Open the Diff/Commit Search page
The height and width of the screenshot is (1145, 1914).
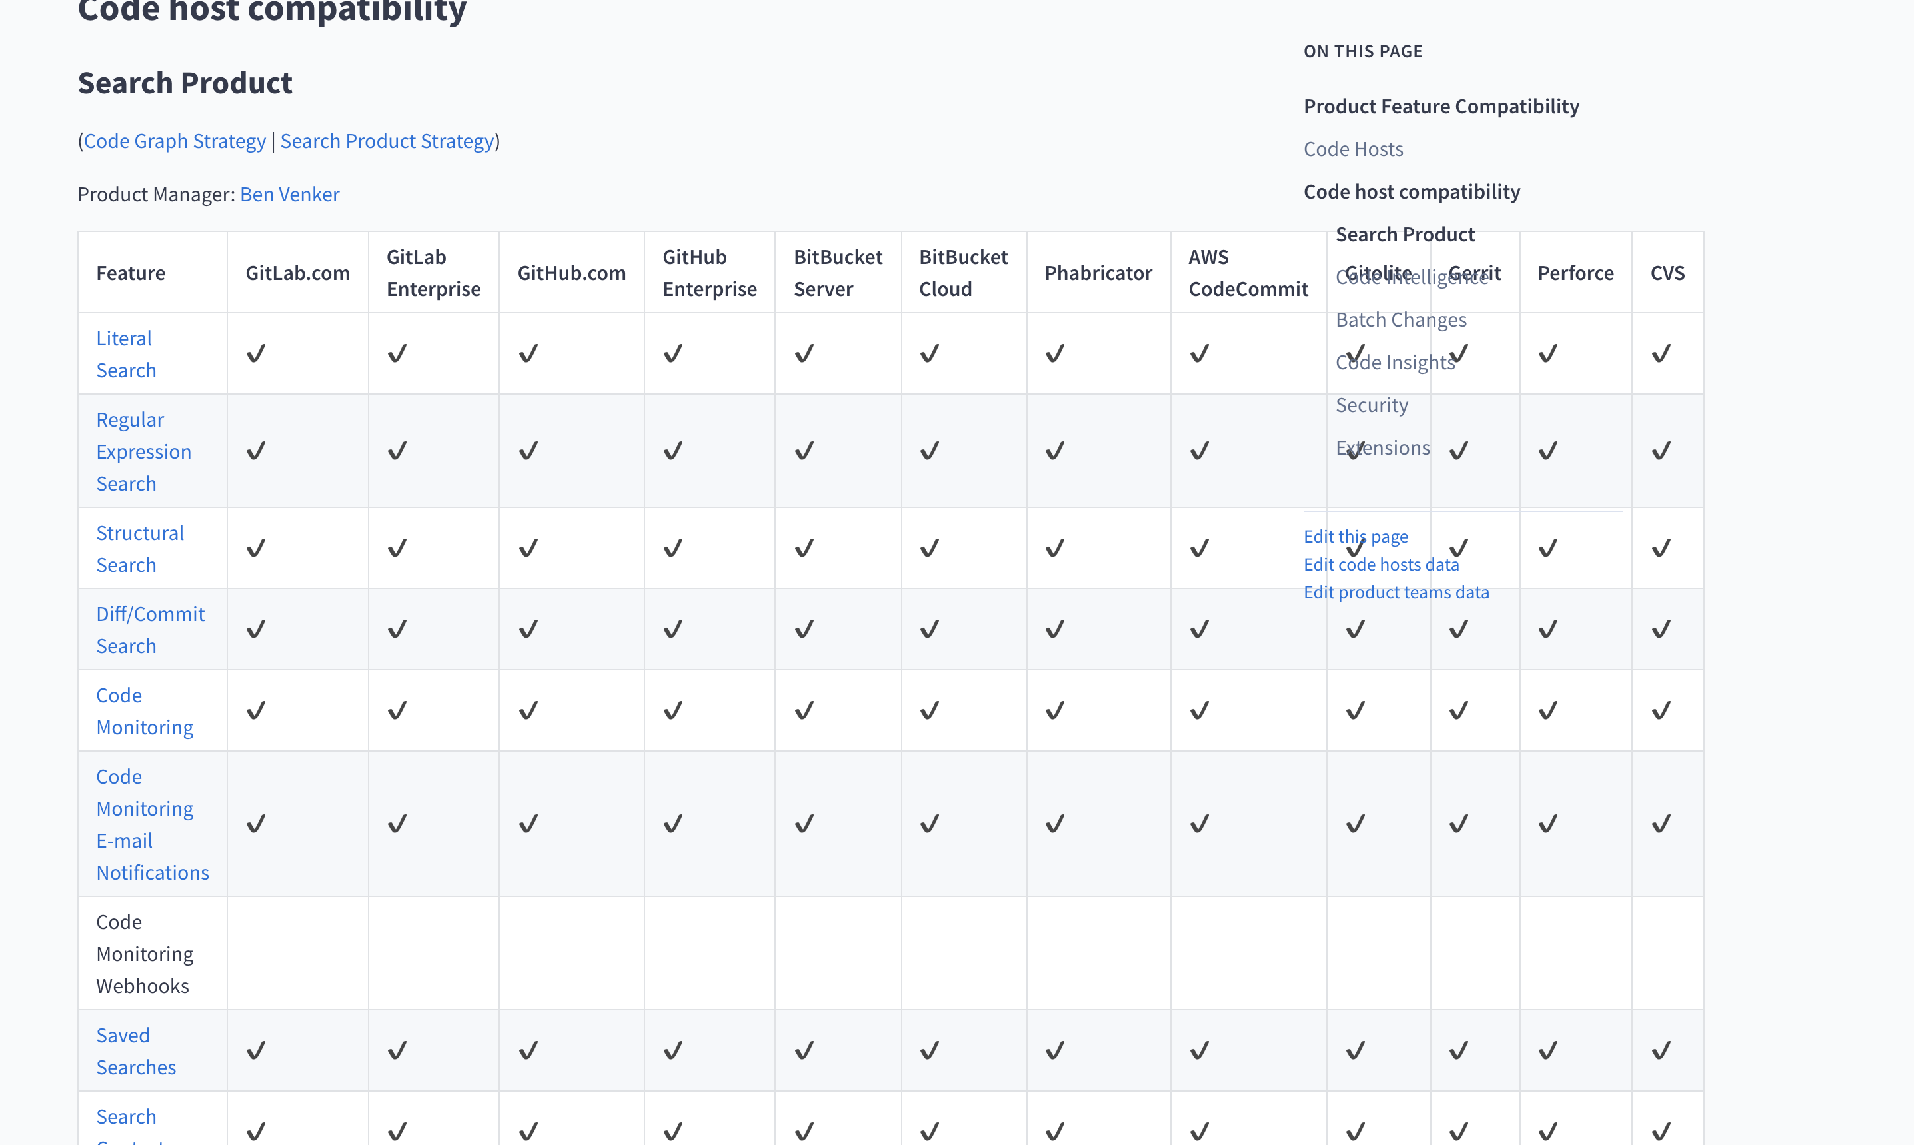[150, 630]
